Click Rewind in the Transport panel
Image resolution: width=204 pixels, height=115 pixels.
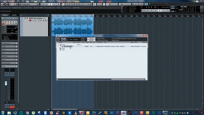(148, 11)
